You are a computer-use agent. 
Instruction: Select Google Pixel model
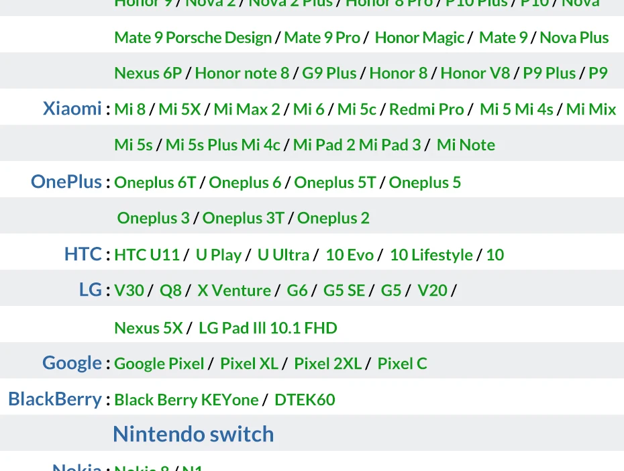pyautogui.click(x=159, y=364)
